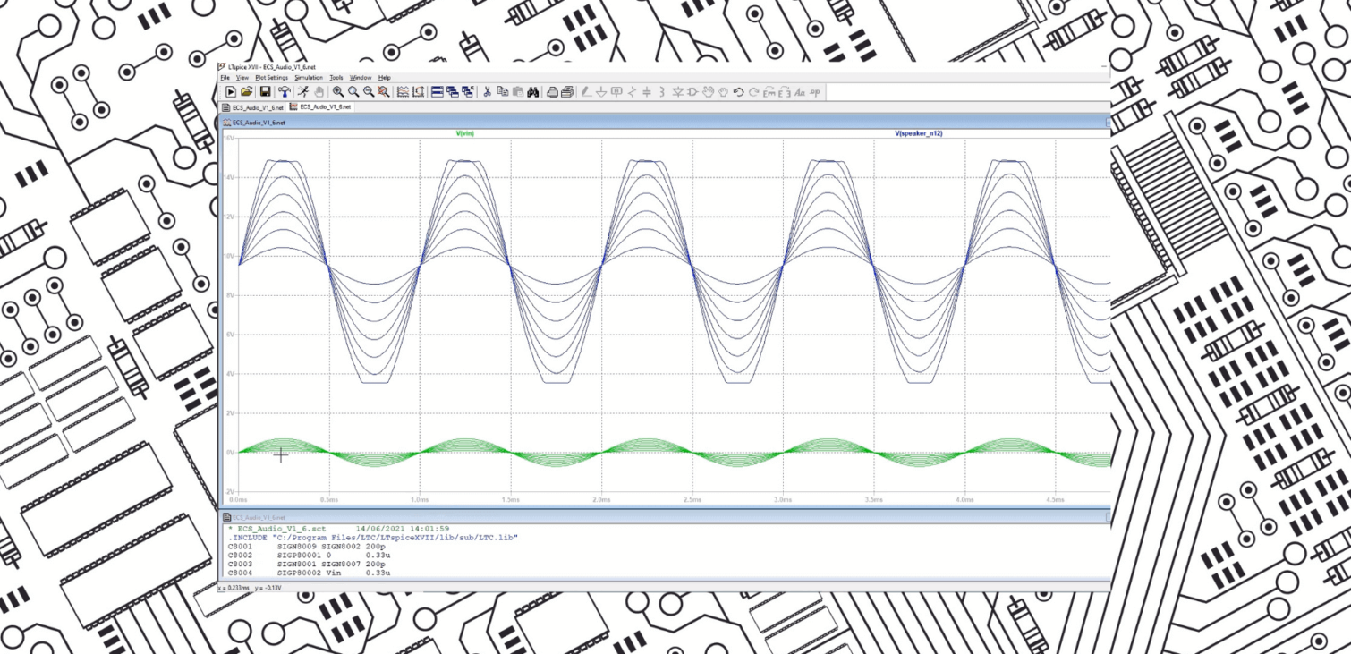The width and height of the screenshot is (1351, 654).
Task: Open the Help menu
Action: [385, 78]
